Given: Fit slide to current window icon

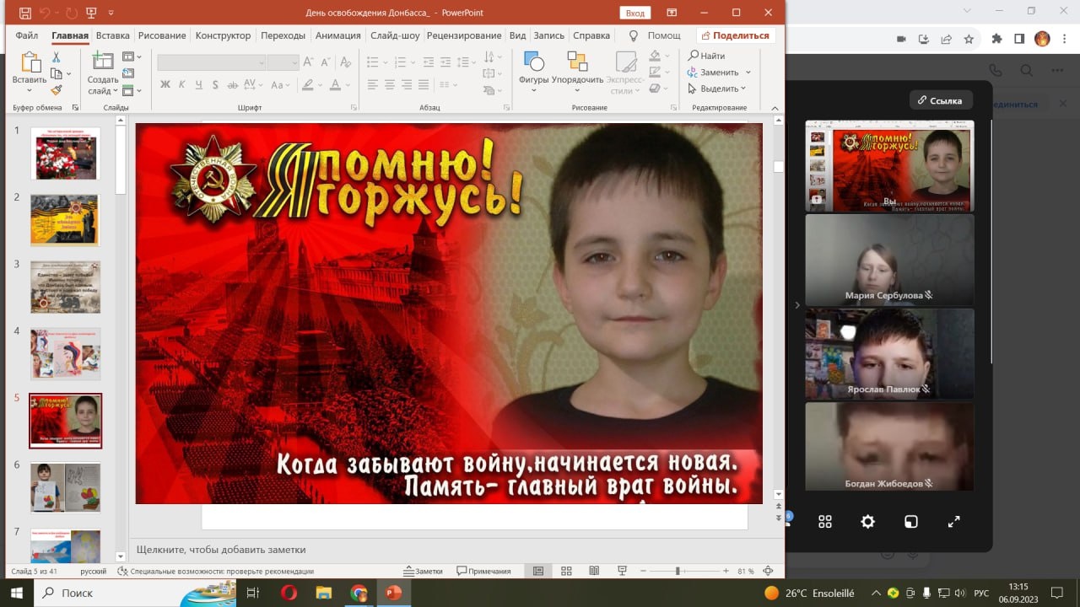Looking at the screenshot, I should pyautogui.click(x=768, y=571).
